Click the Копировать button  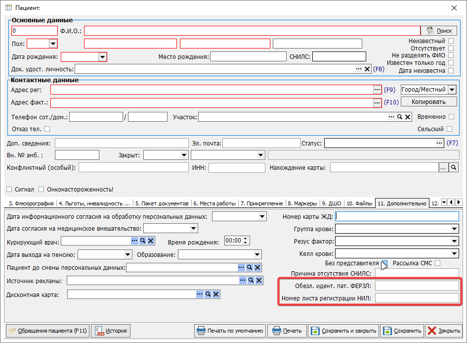click(428, 101)
